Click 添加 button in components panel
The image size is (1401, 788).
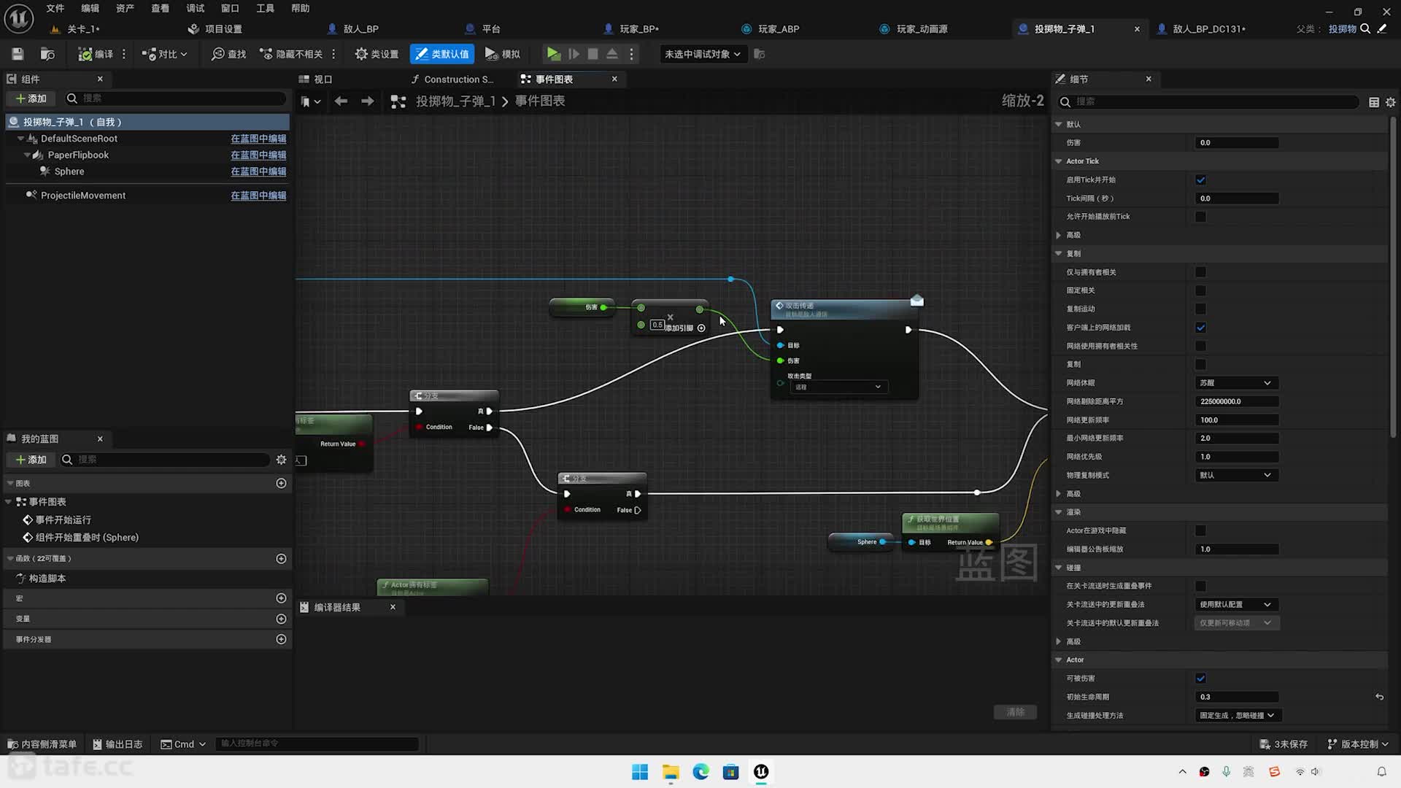31,98
